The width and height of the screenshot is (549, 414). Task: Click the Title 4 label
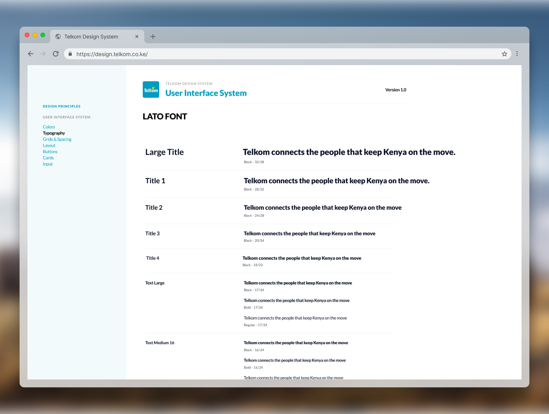click(x=153, y=258)
